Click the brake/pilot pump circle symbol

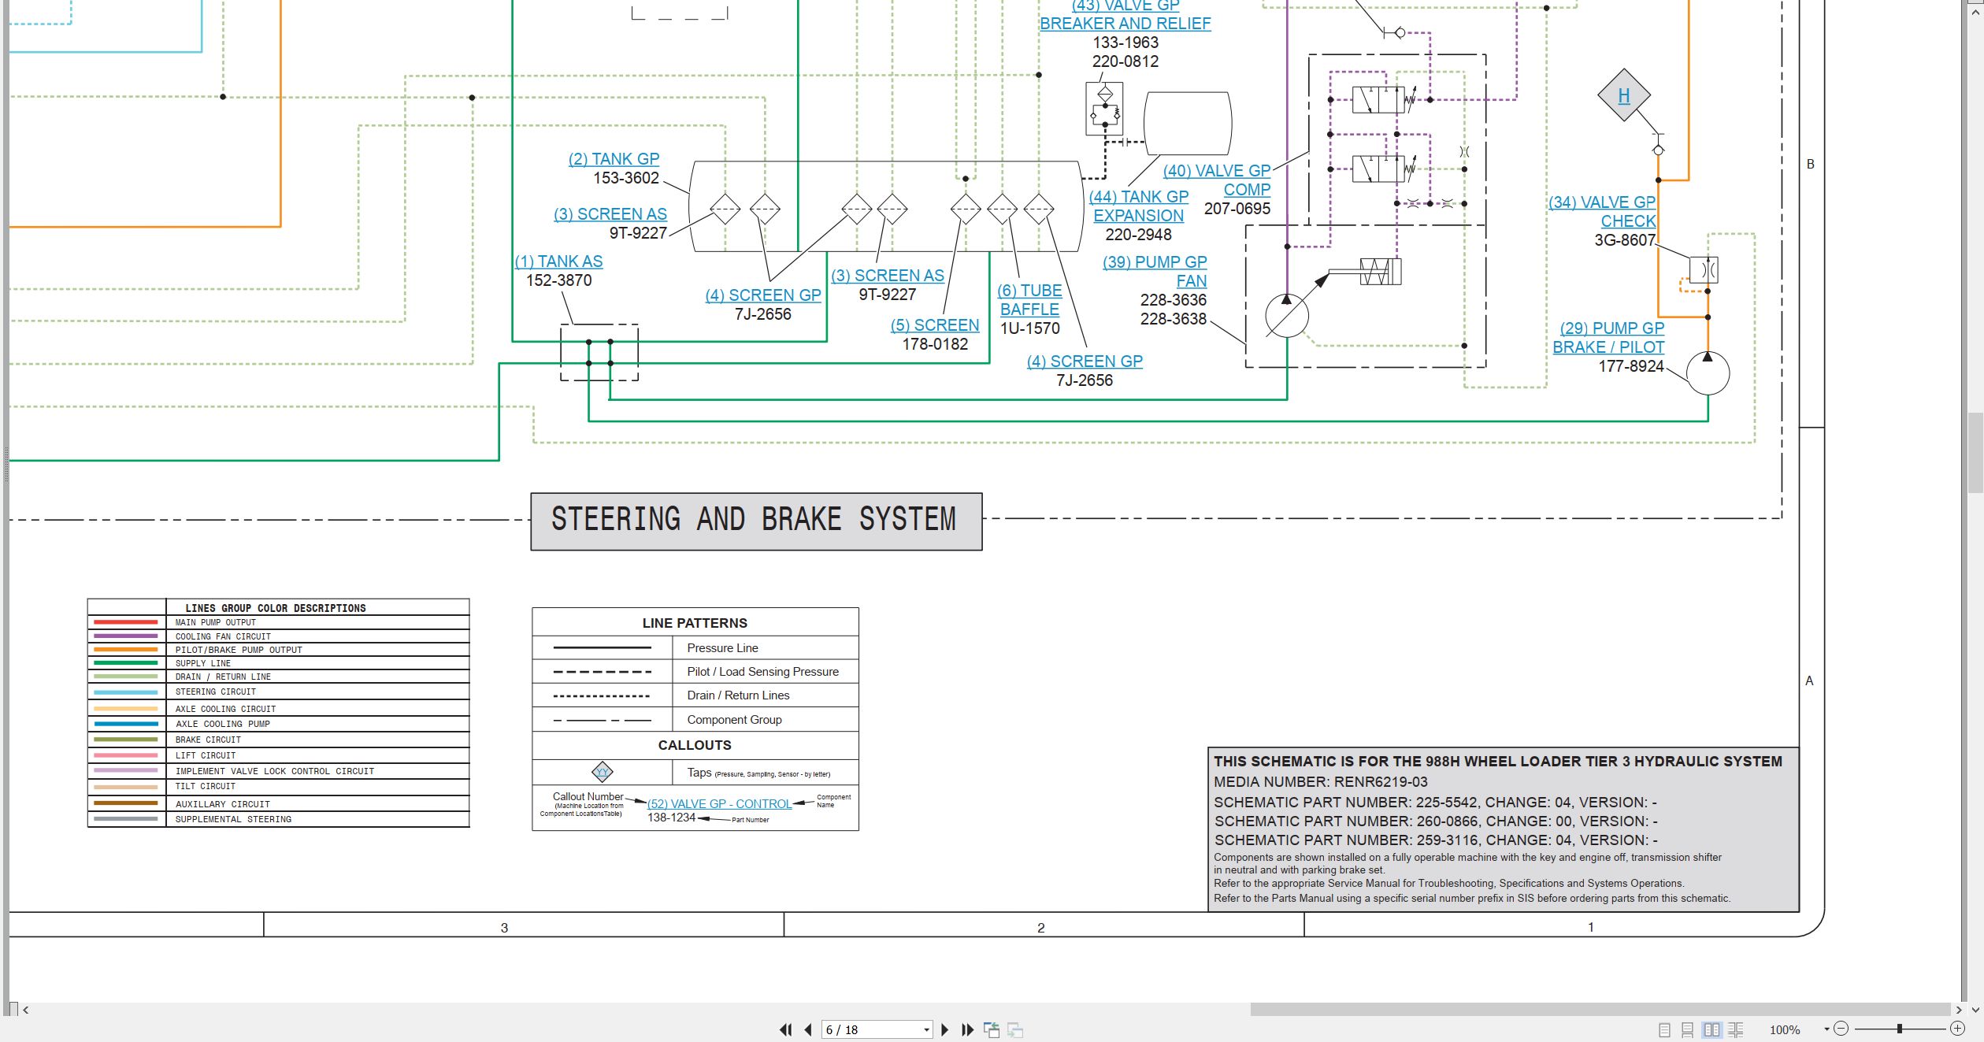1708,373
